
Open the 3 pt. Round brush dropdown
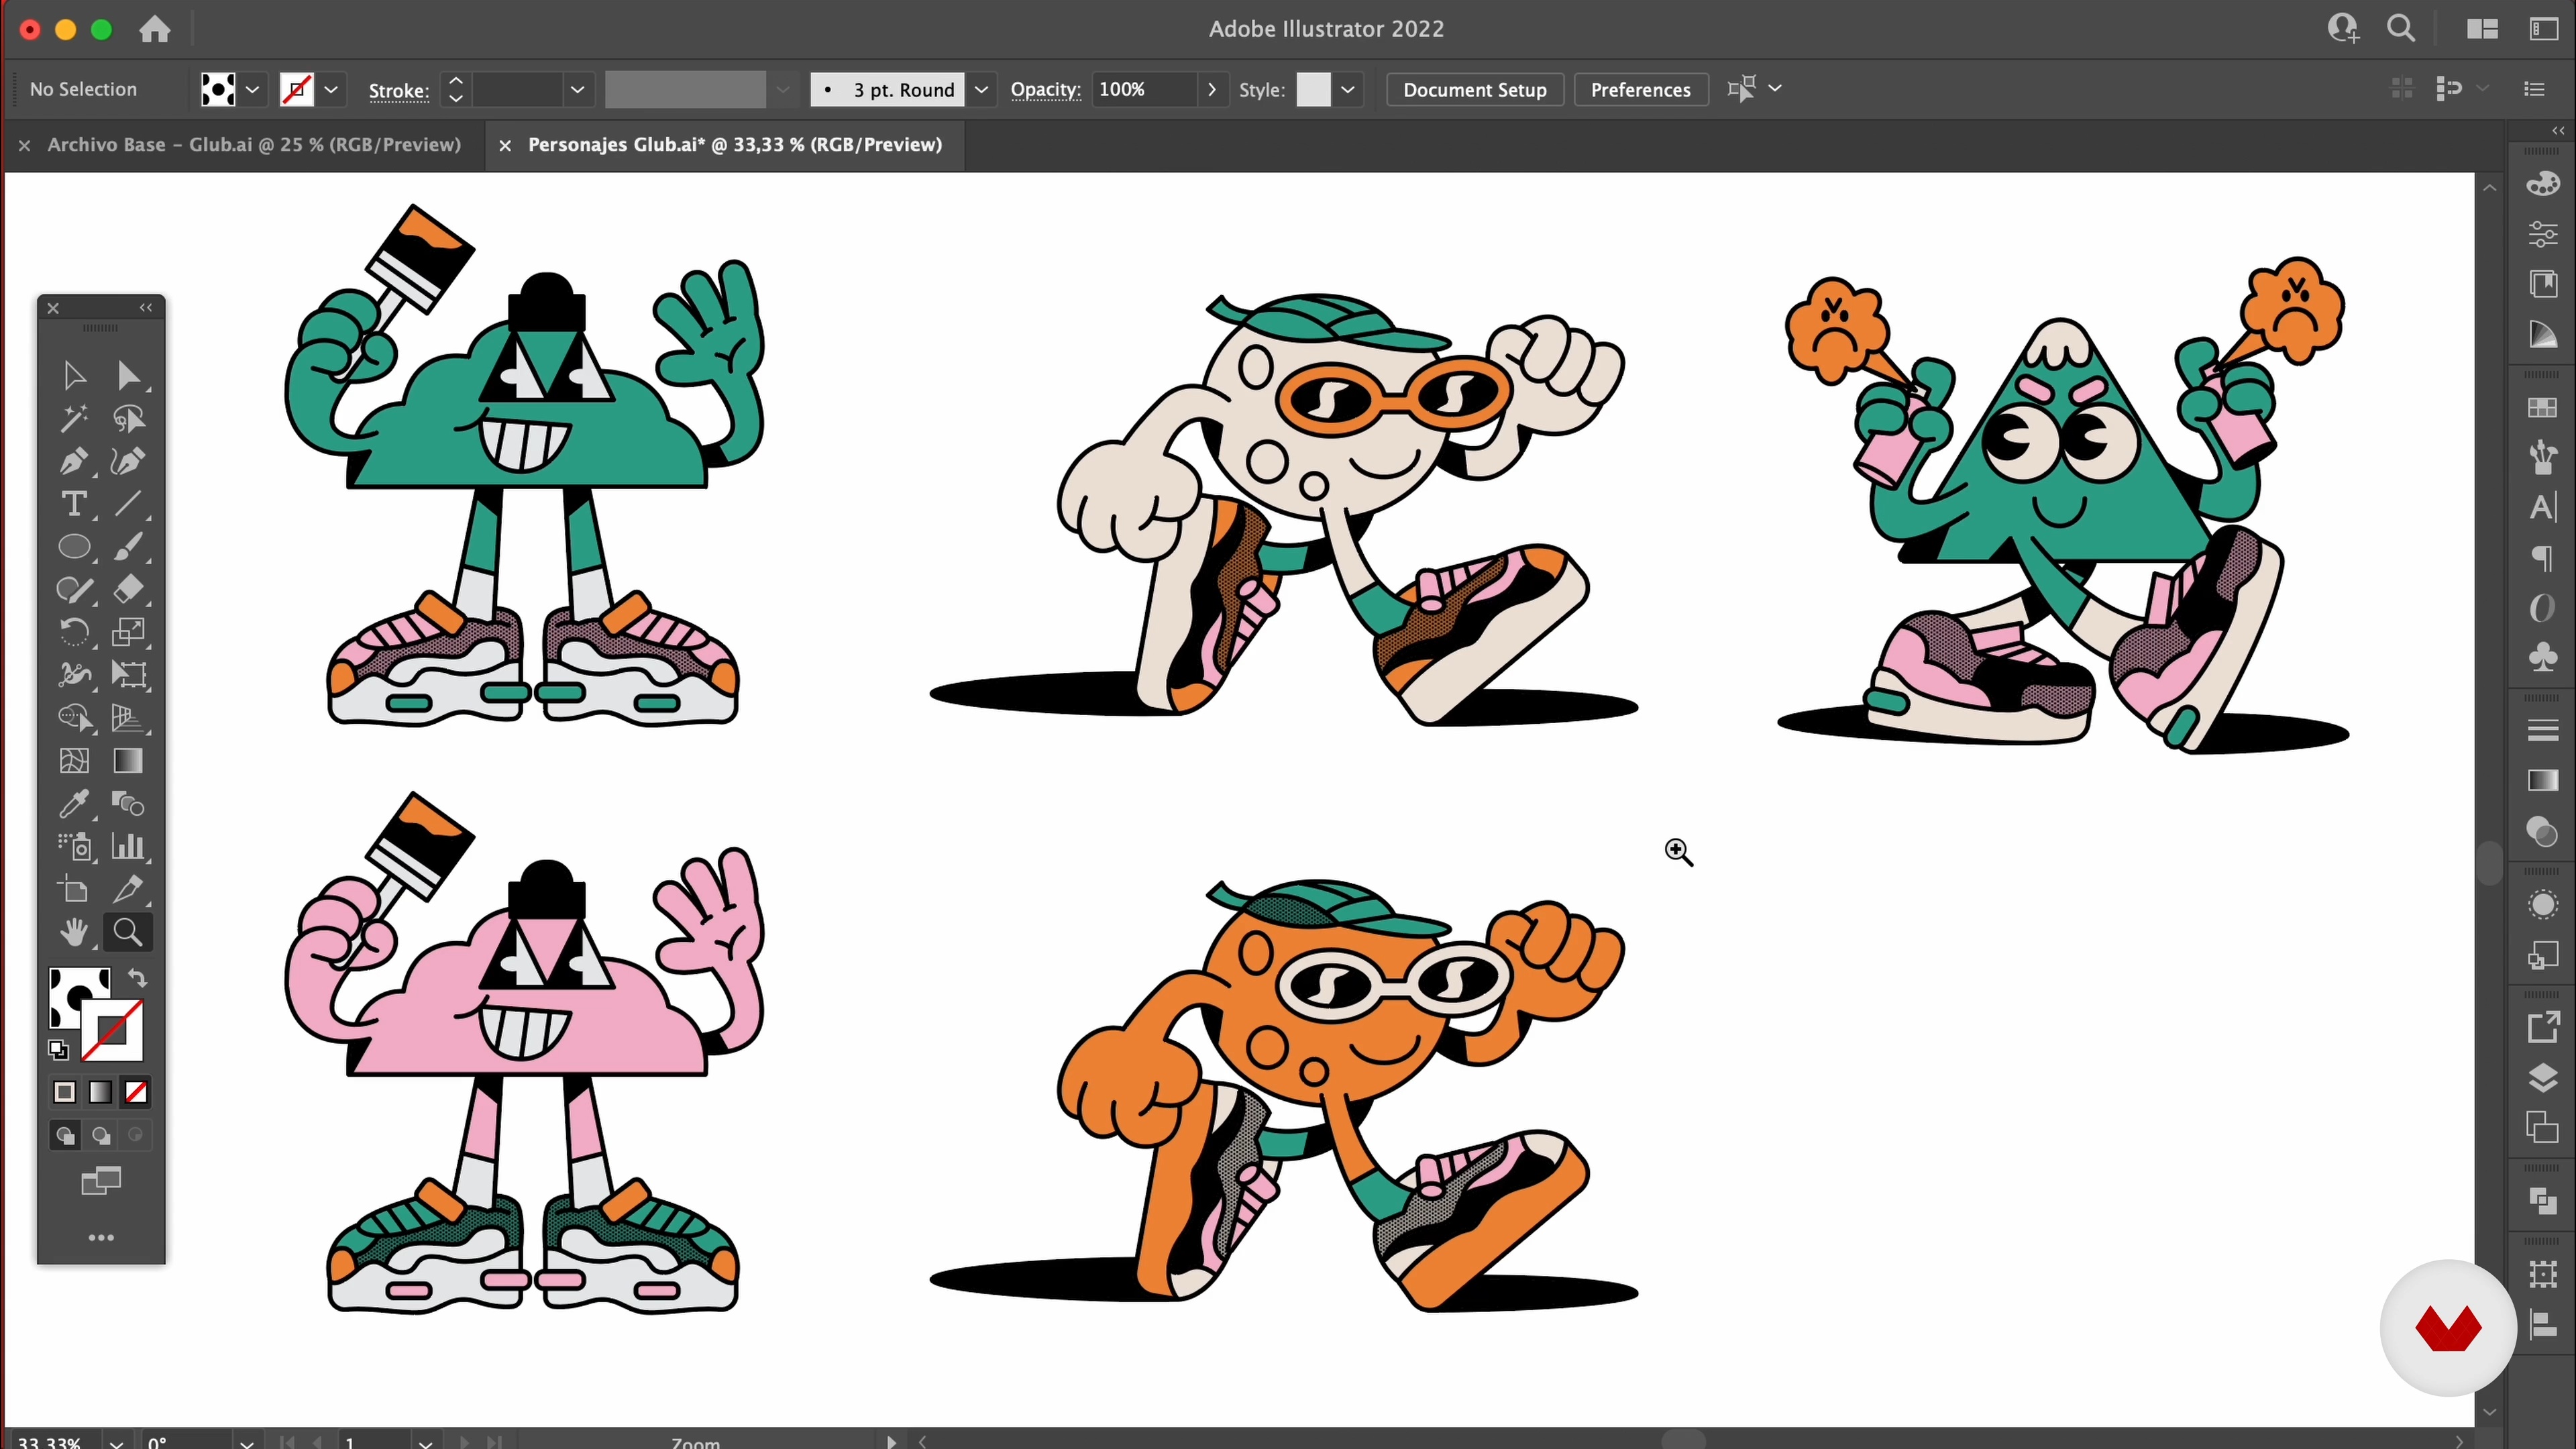click(x=981, y=90)
